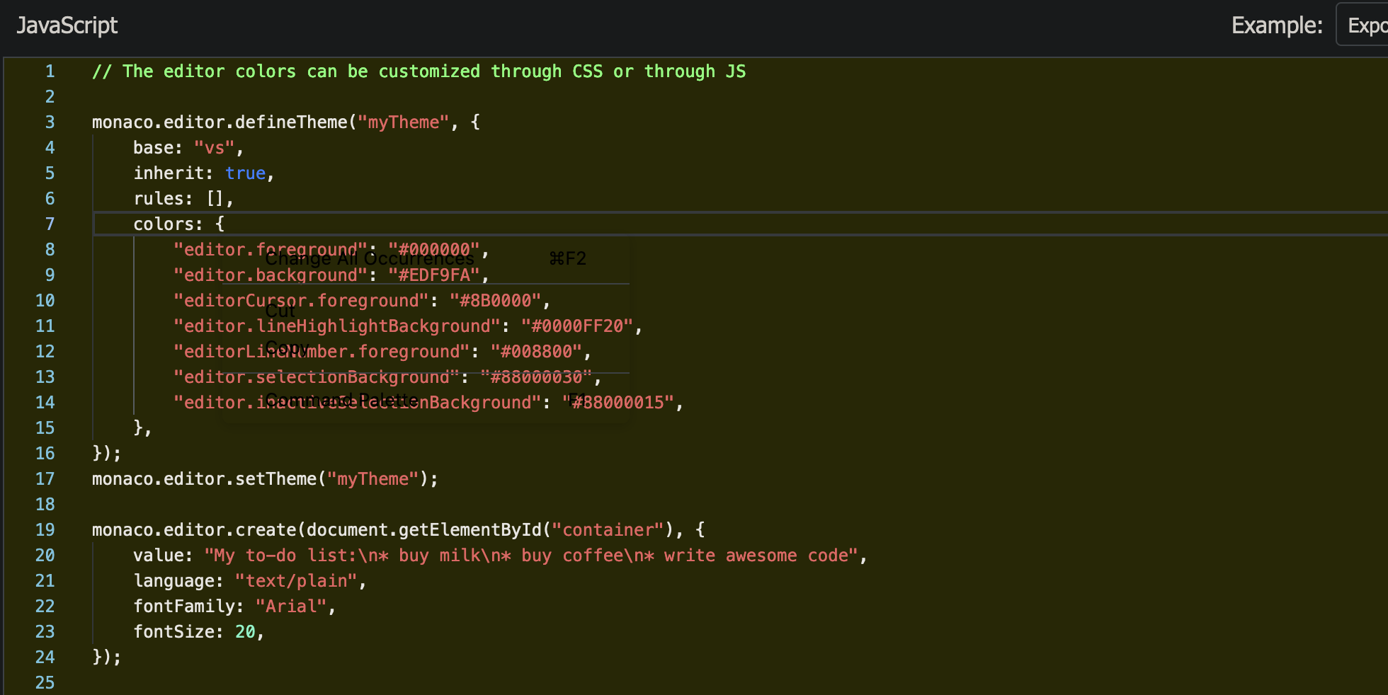Click the "vs" base value on line 4
Viewport: 1388px width, 695px height.
click(215, 147)
